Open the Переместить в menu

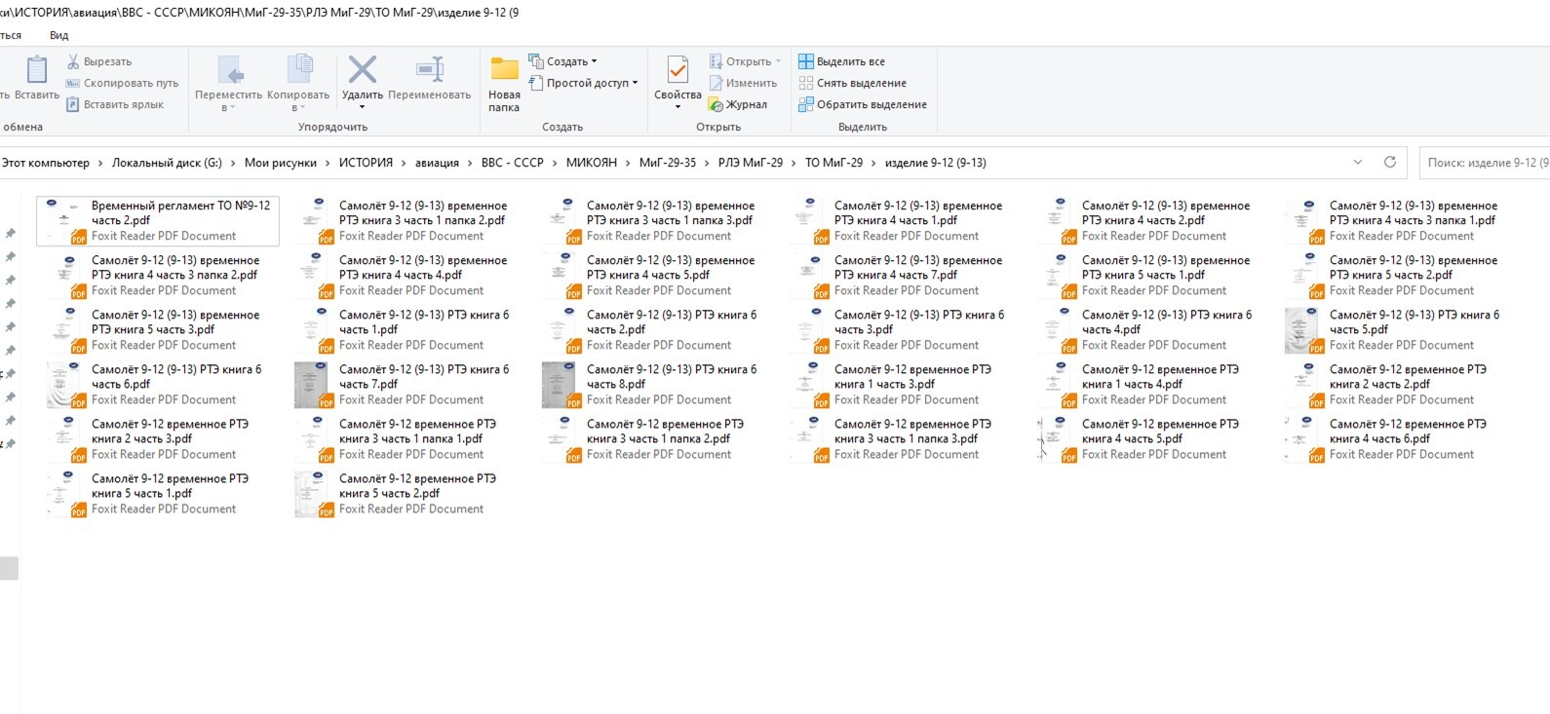(x=228, y=83)
